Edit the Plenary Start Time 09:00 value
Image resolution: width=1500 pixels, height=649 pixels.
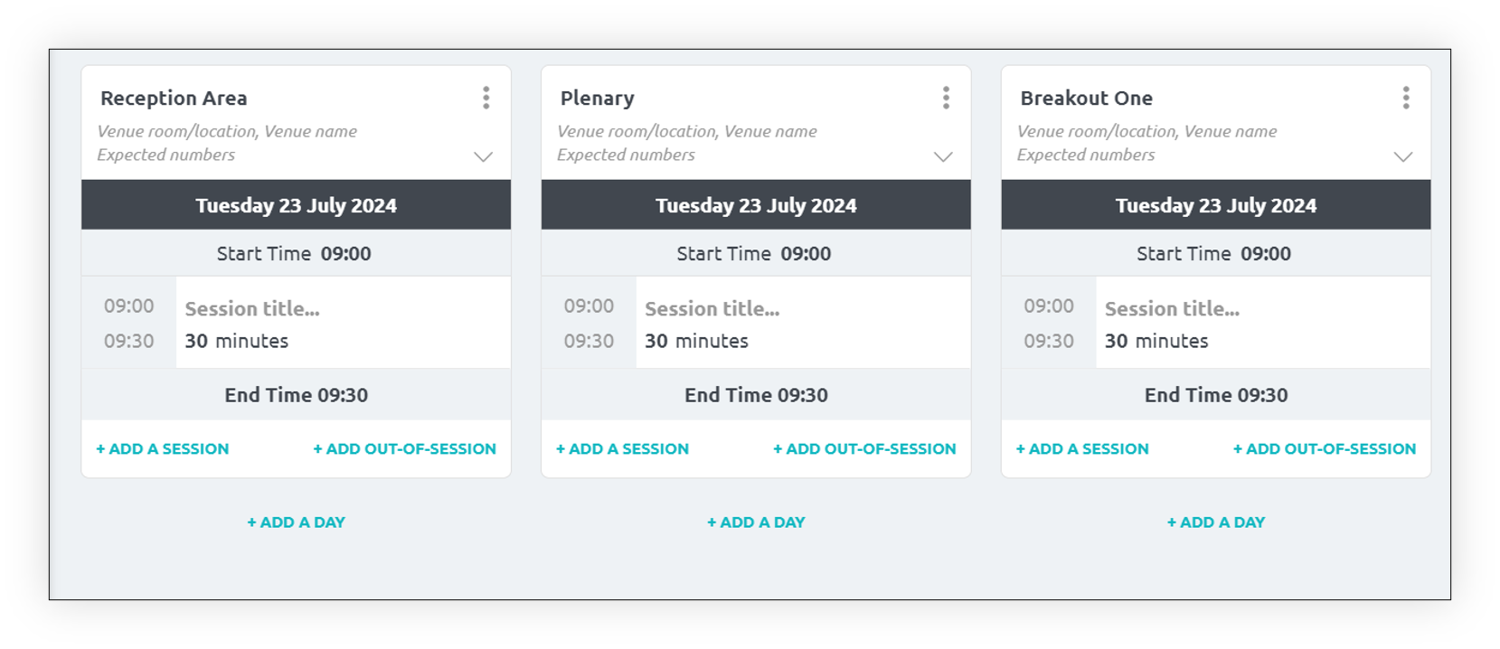pos(806,254)
